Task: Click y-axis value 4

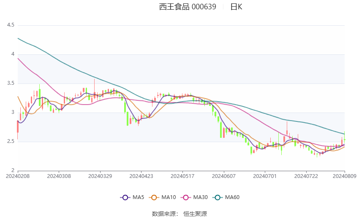Action: tap(13, 54)
